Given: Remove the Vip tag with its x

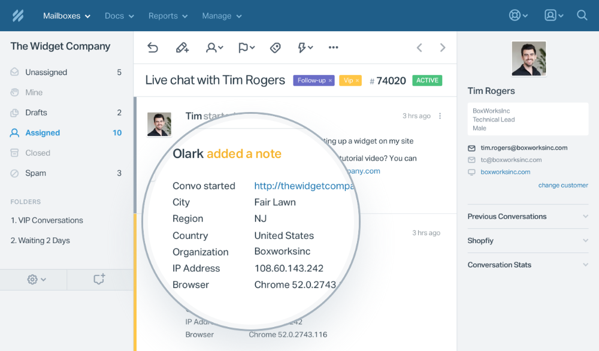Looking at the screenshot, I should coord(359,80).
